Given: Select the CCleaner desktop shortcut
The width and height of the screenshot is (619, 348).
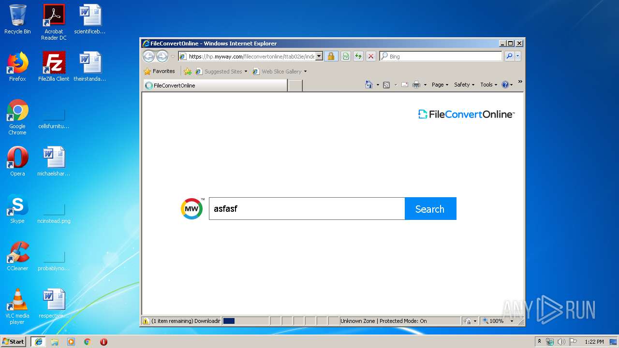Looking at the screenshot, I should [x=17, y=256].
